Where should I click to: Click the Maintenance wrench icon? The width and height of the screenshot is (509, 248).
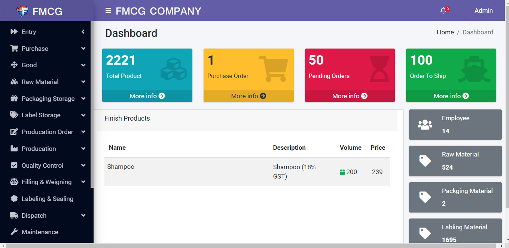[14, 232]
